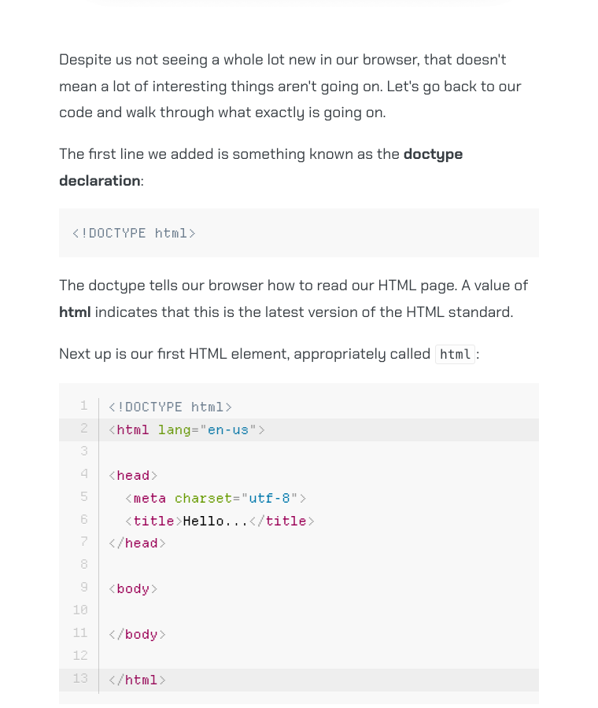Click the "en-us" attribute value
598x708 pixels.
228,430
